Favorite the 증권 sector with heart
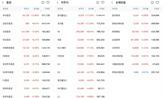 [x=48, y=2]
